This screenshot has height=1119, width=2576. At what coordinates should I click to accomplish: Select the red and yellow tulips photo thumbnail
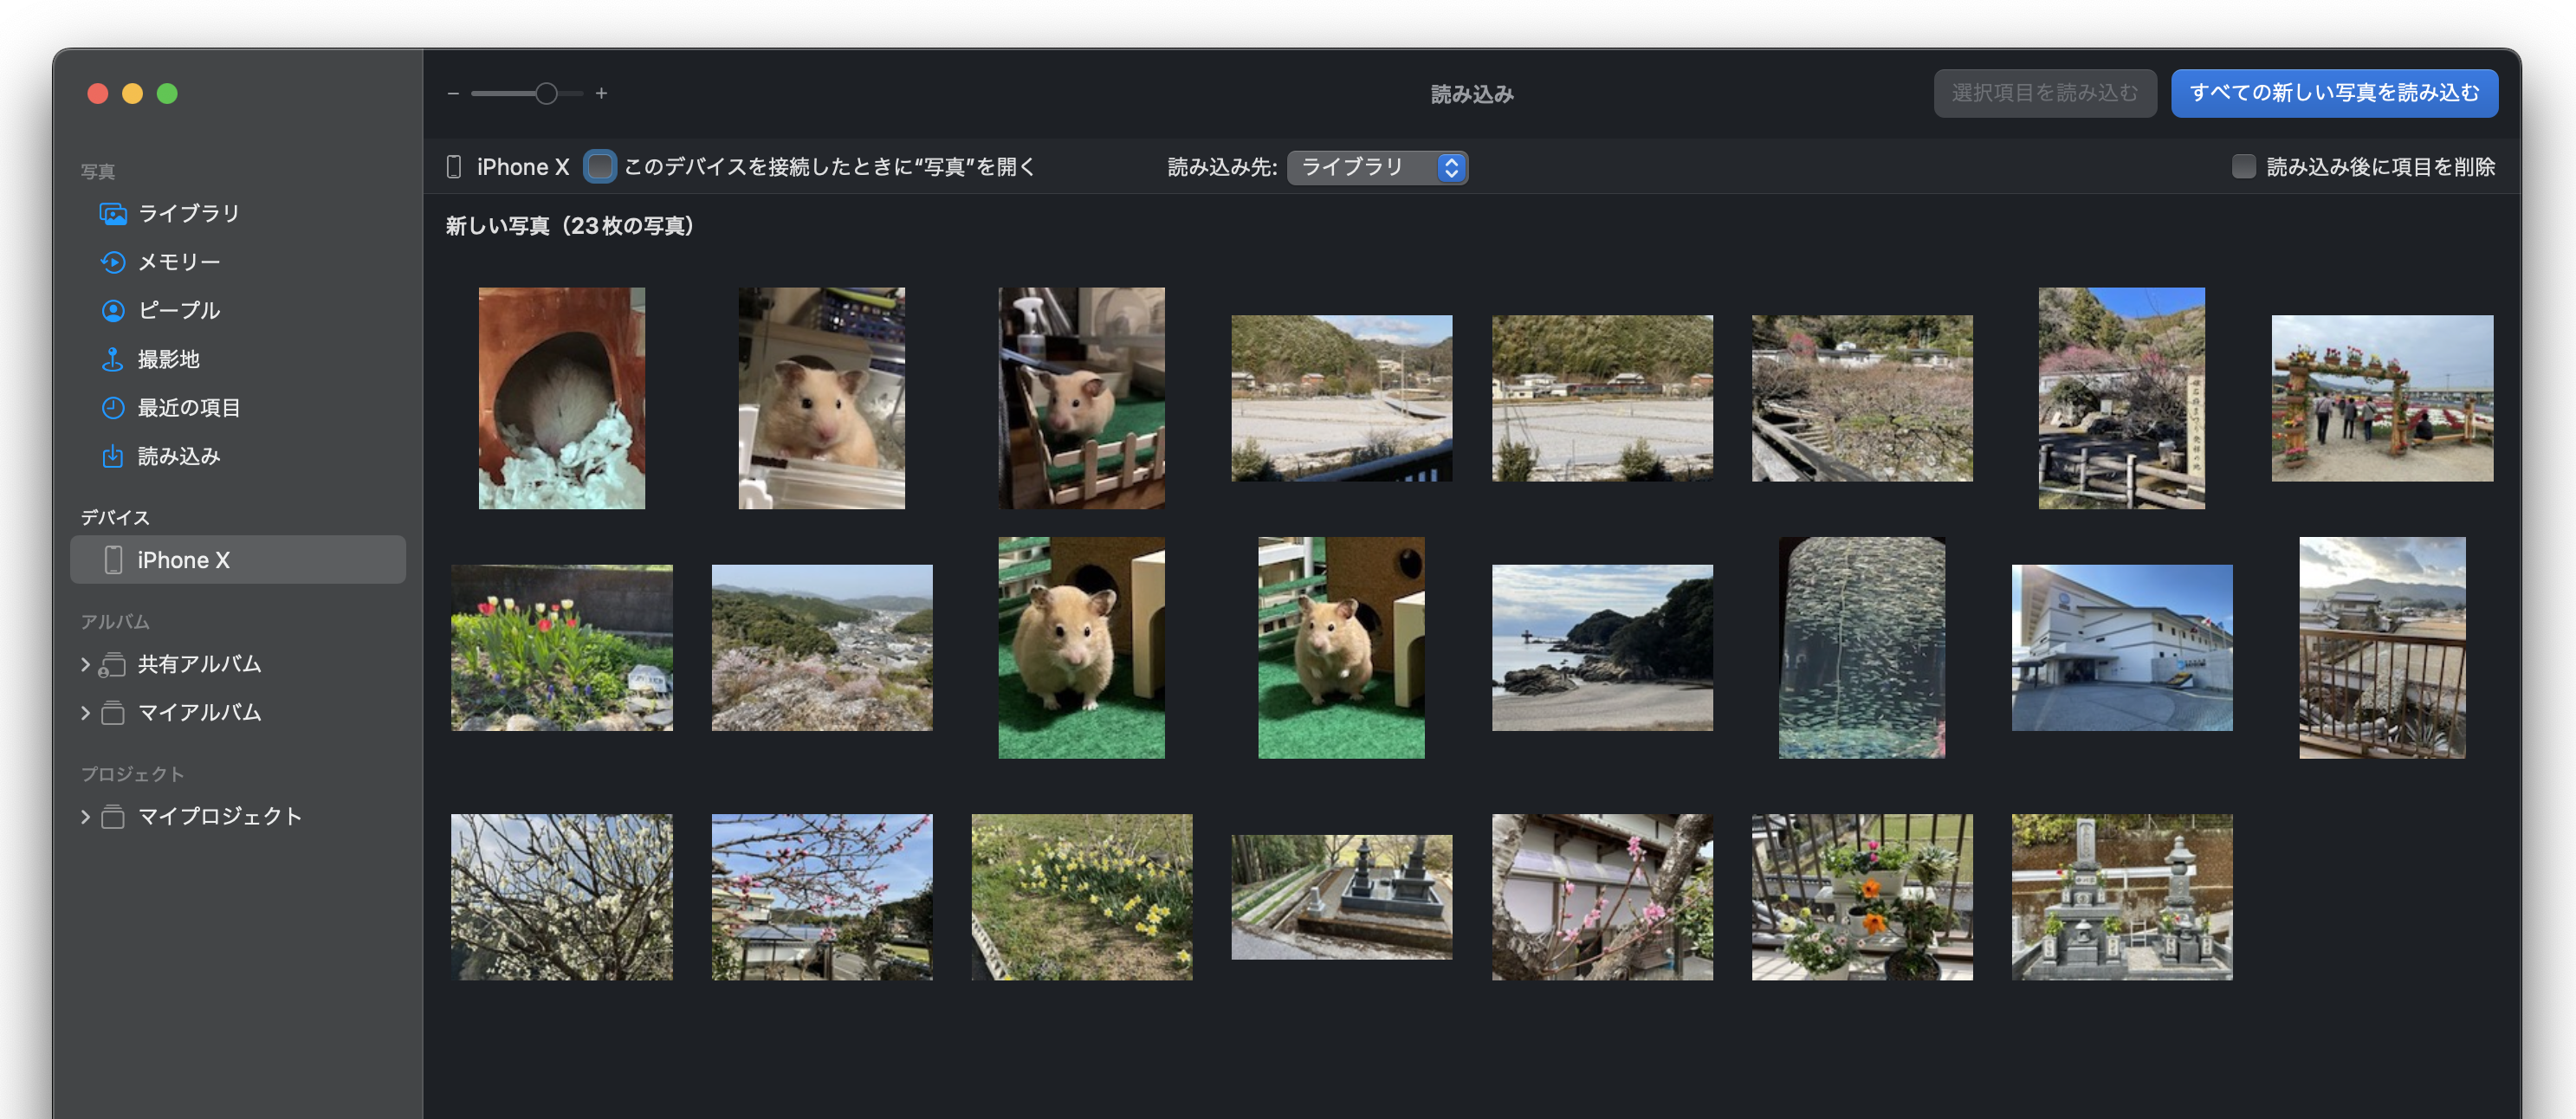pos(562,647)
